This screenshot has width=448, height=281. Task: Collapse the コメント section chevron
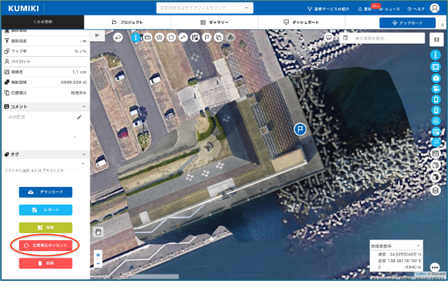tap(84, 106)
